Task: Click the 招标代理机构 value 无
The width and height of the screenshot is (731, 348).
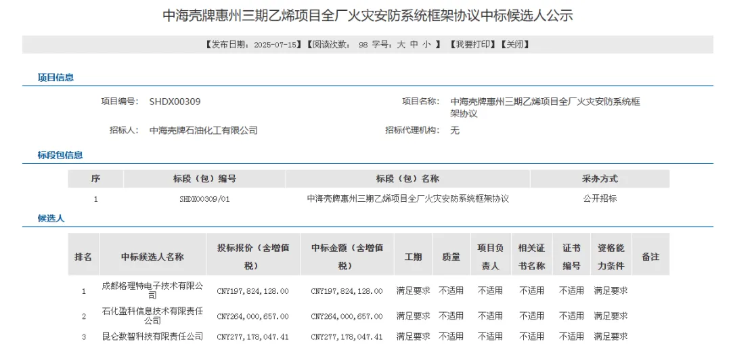Action: [455, 131]
